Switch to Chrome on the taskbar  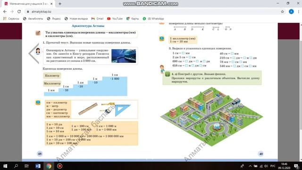click(49, 166)
